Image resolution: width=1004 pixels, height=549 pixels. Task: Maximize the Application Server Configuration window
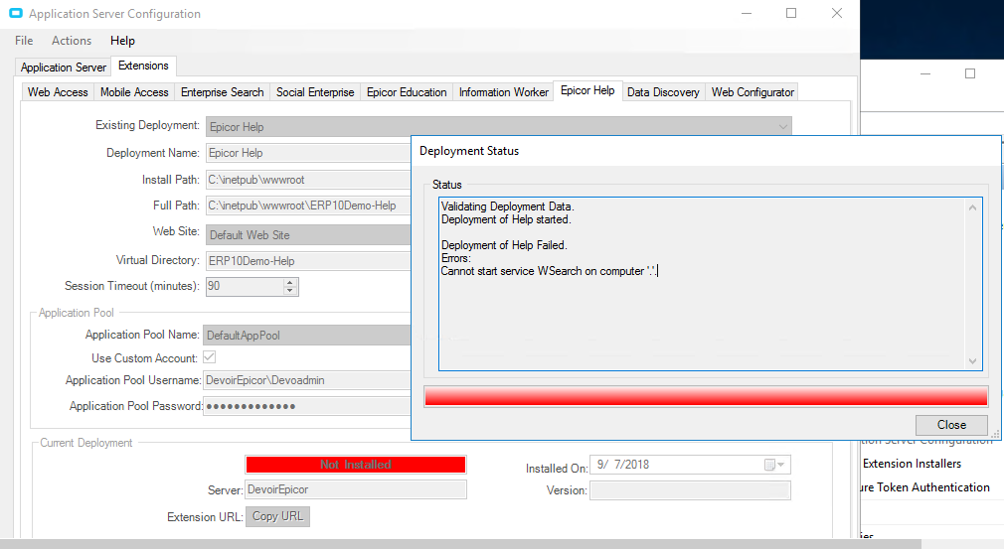click(791, 14)
